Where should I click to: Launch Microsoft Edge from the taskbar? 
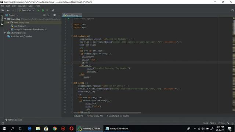[x=29, y=129]
